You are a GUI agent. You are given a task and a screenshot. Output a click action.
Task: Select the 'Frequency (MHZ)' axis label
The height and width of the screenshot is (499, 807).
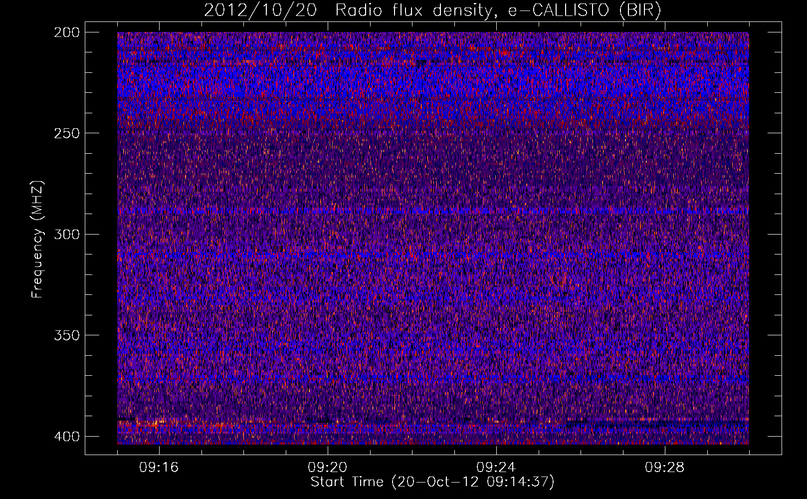[x=37, y=239]
